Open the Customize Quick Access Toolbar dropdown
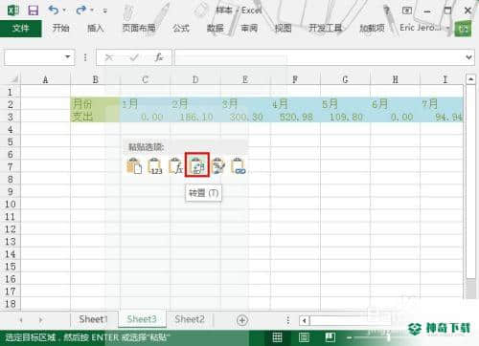The width and height of the screenshot is (479, 346). [x=104, y=11]
